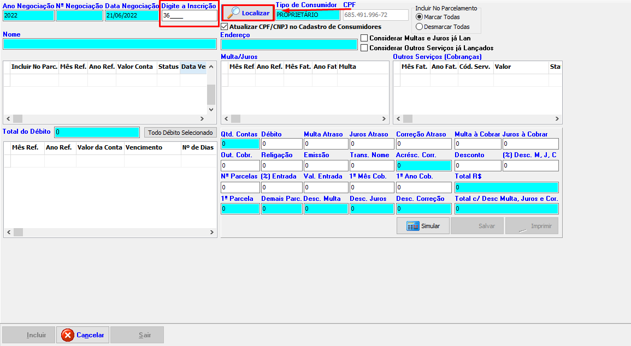Image resolution: width=631 pixels, height=346 pixels.
Task: Enable Considerar Multas e Juros checkbox
Action: [x=364, y=38]
